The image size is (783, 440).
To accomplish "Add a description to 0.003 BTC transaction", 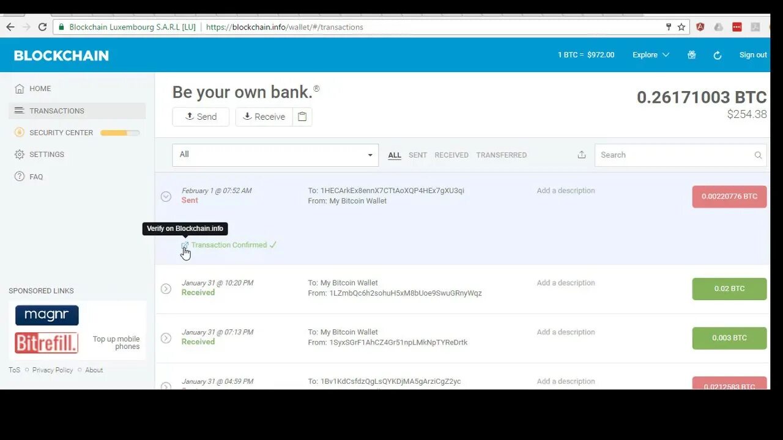I will click(566, 332).
